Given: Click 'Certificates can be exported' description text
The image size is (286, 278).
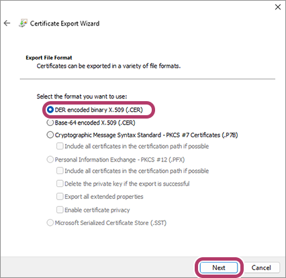Looking at the screenshot, I should pos(109,66).
